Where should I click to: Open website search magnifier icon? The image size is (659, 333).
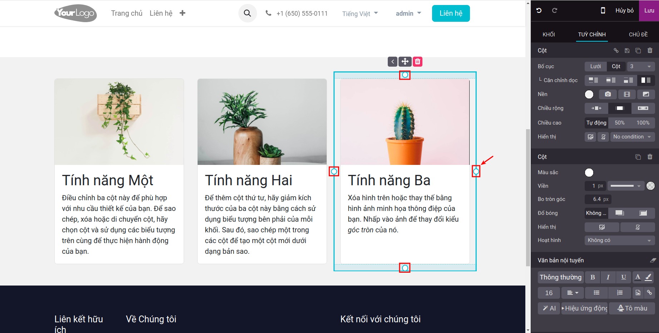coord(247,13)
